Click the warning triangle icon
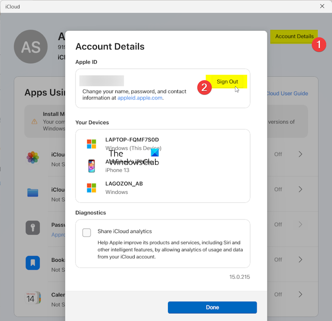 pyautogui.click(x=34, y=122)
